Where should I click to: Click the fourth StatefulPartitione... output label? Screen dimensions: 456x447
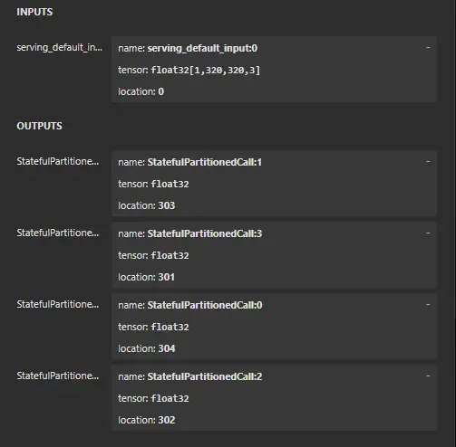click(x=58, y=376)
